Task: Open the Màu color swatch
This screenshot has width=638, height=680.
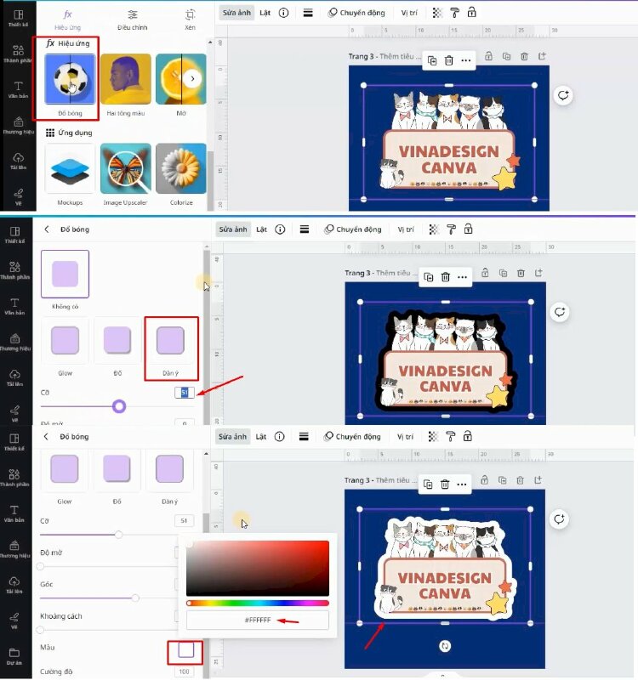Action: tap(185, 651)
